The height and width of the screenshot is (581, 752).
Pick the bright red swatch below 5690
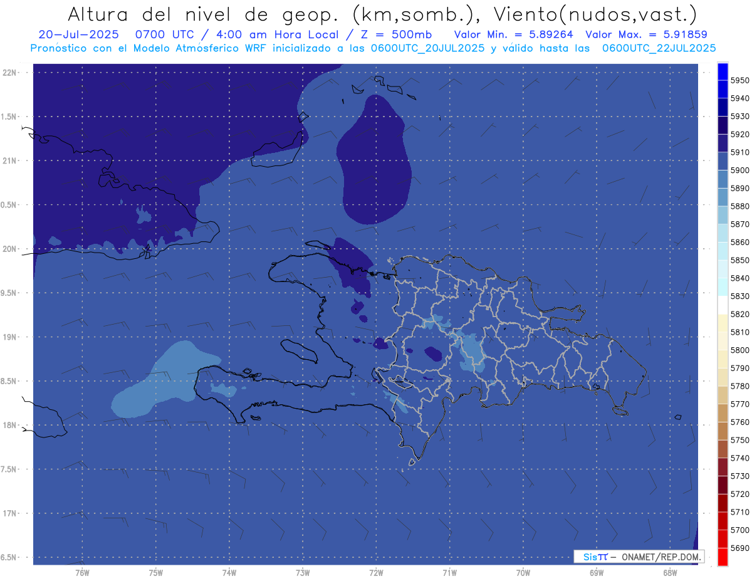[x=723, y=557]
